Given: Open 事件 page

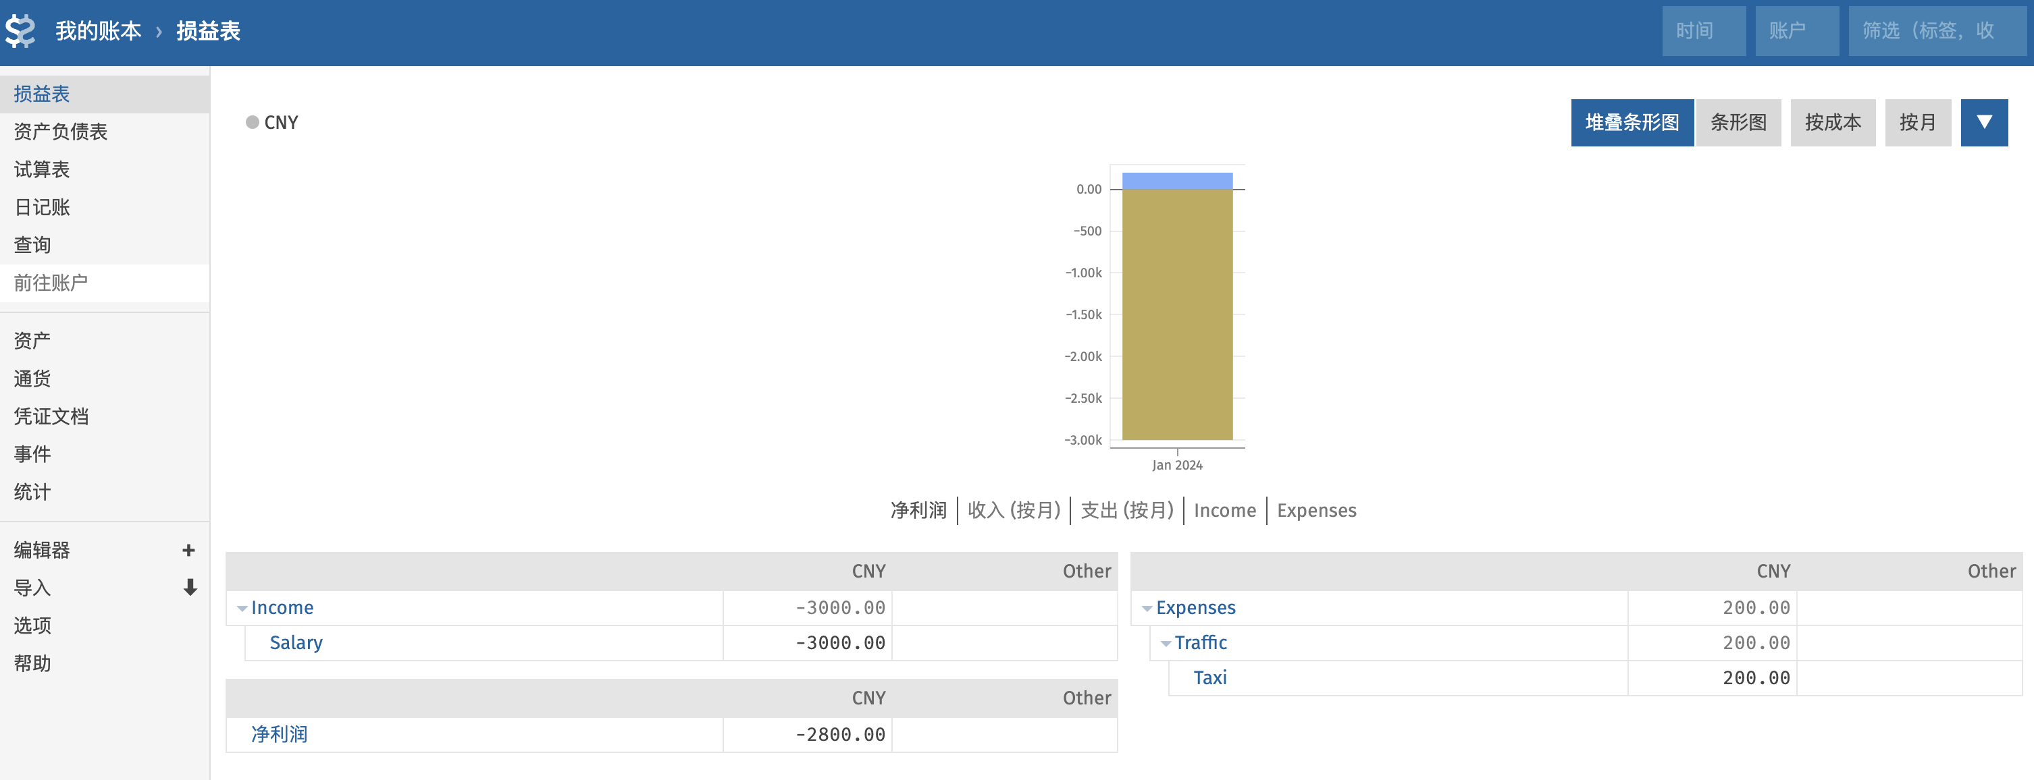Looking at the screenshot, I should pyautogui.click(x=104, y=454).
